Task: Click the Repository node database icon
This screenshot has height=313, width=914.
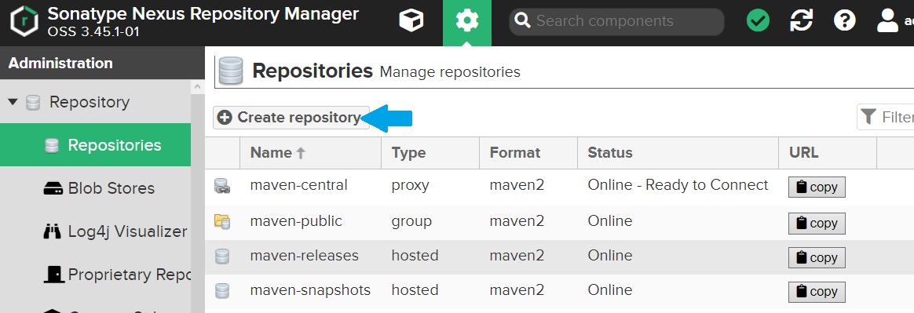Action: (33, 104)
